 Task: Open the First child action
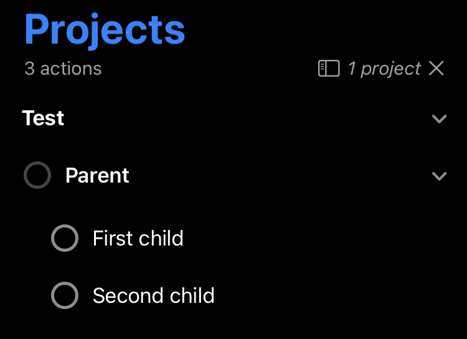pyautogui.click(x=138, y=238)
